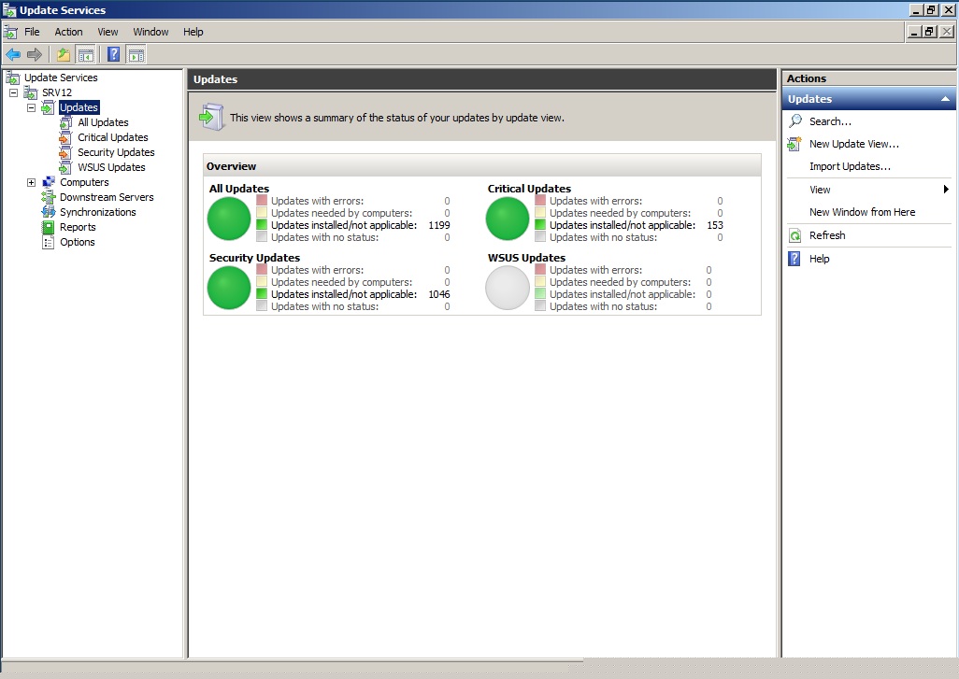Open the View submenu arrow in Actions
This screenshot has height=679, width=959.
pyautogui.click(x=946, y=190)
